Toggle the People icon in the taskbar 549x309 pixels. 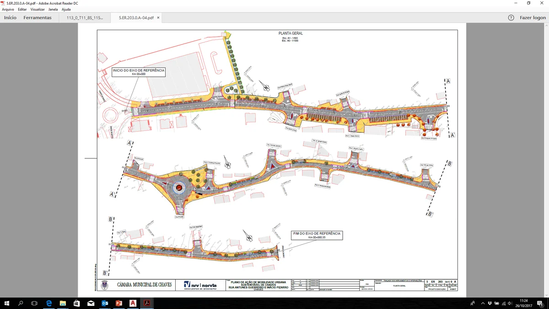(472, 303)
